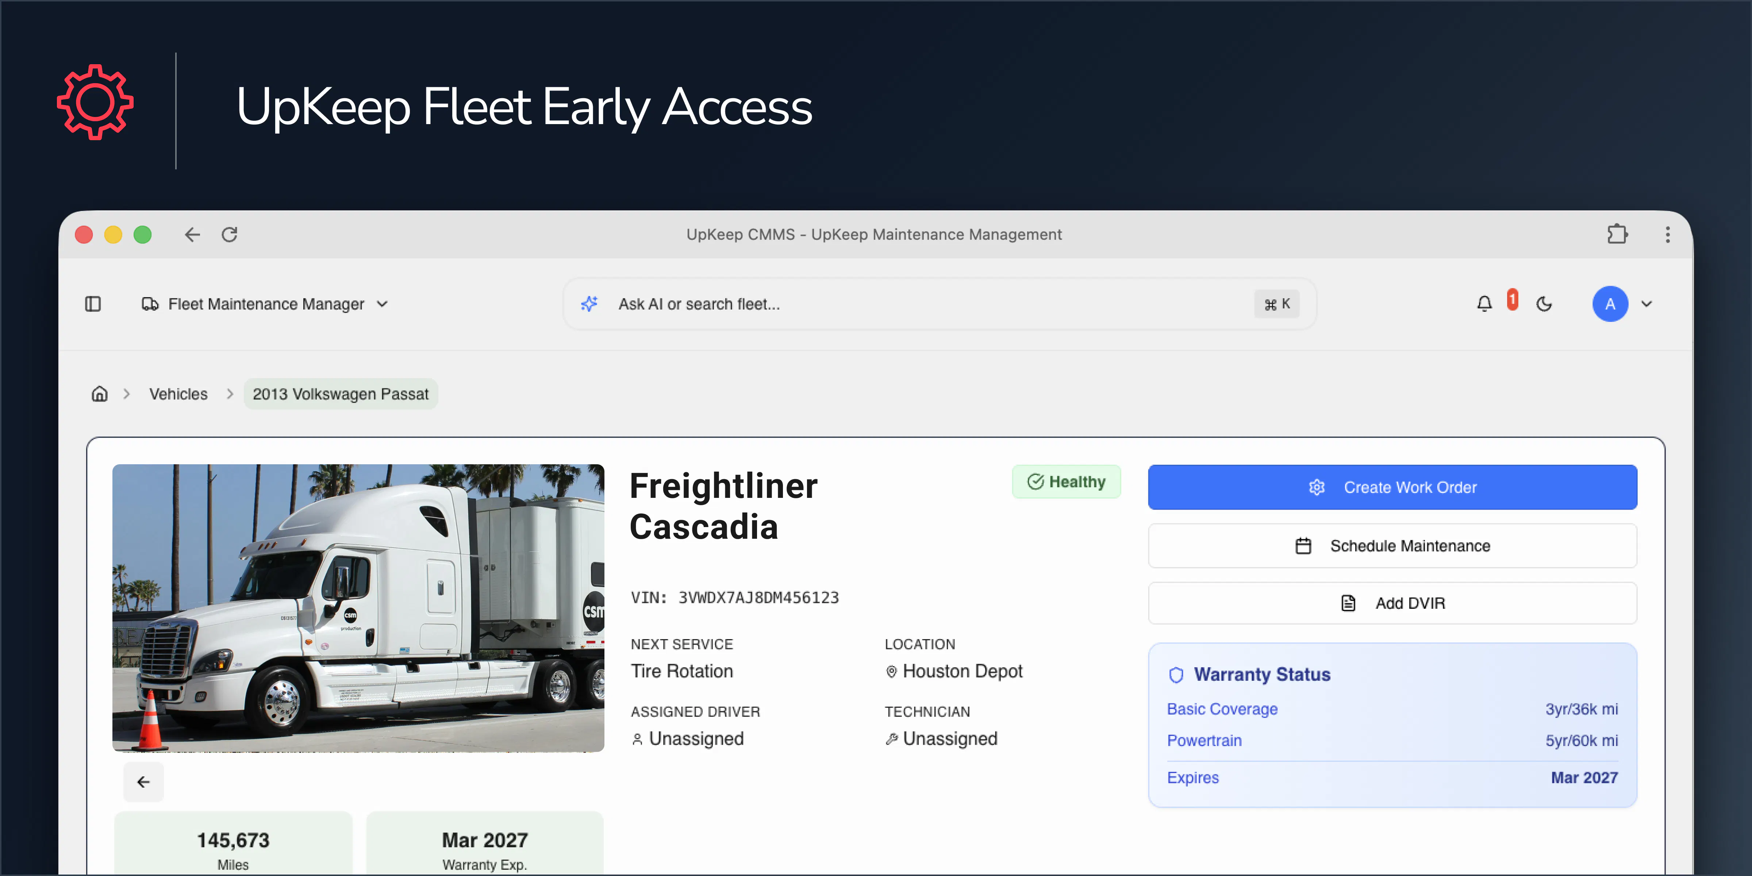Toggle the sidebar panel icon
Viewport: 1752px width, 876px height.
click(93, 304)
